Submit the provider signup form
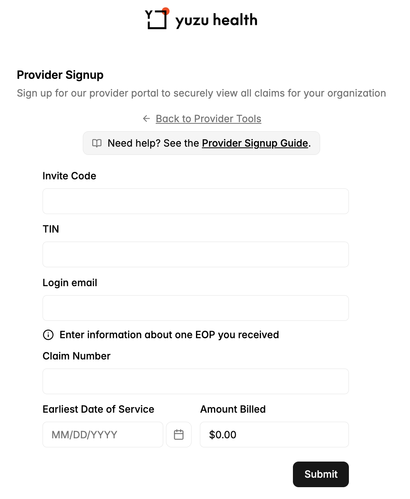 [x=321, y=474]
